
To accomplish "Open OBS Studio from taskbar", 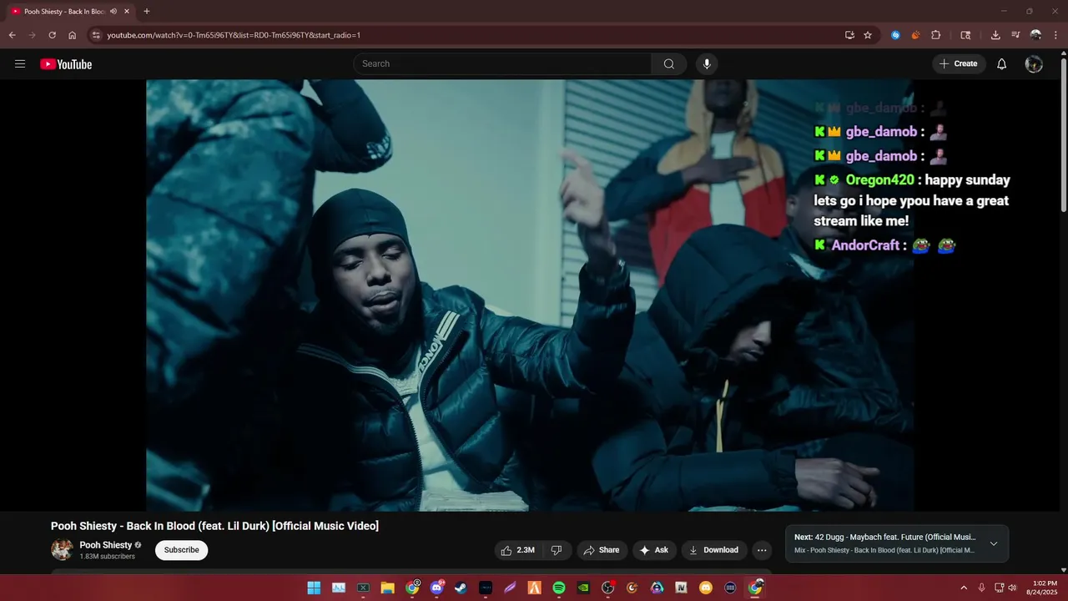I will point(607,588).
